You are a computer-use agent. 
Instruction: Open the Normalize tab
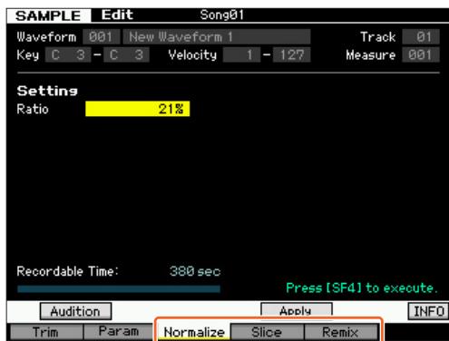pos(194,332)
